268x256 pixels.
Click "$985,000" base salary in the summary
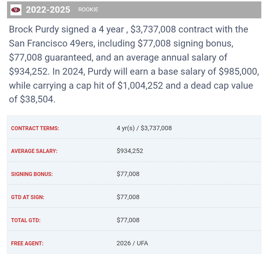pyautogui.click(x=239, y=71)
